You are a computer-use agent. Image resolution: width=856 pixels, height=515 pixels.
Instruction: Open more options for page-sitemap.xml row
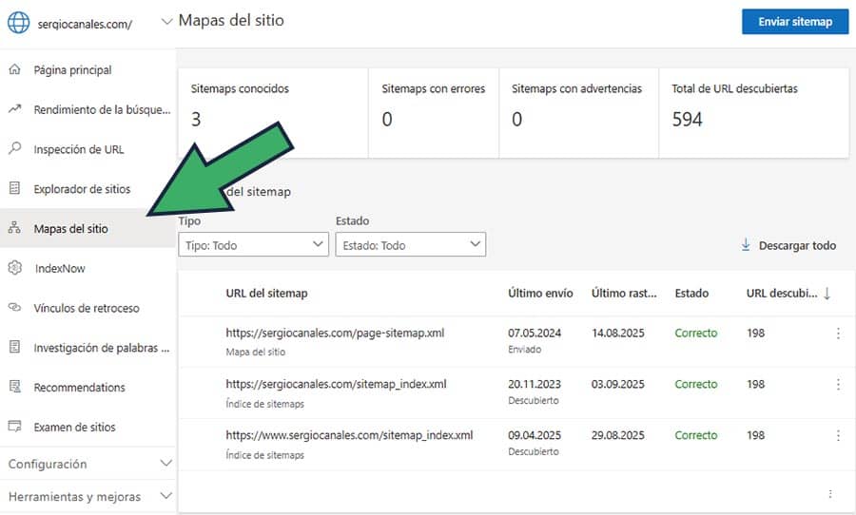pyautogui.click(x=838, y=333)
